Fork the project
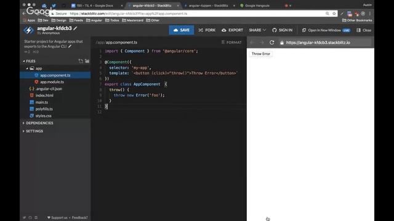Viewport: 394px width, 221px height. point(207,30)
